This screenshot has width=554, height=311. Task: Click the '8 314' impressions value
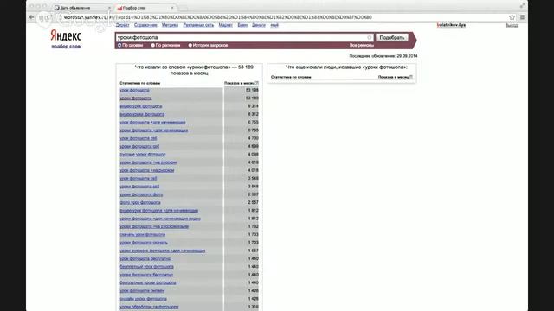pos(253,106)
